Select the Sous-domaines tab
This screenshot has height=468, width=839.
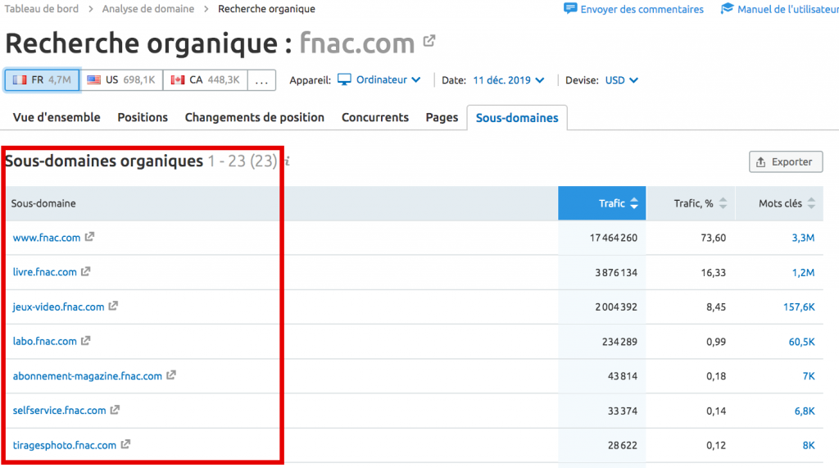tap(517, 118)
